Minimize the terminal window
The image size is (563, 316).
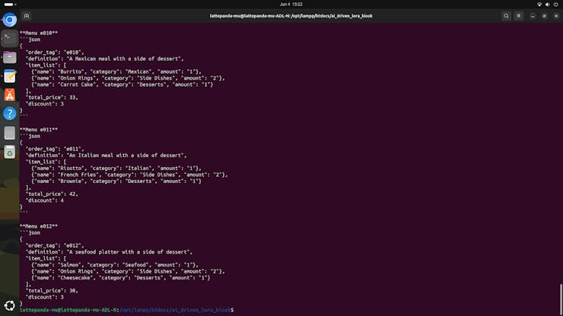(x=533, y=16)
